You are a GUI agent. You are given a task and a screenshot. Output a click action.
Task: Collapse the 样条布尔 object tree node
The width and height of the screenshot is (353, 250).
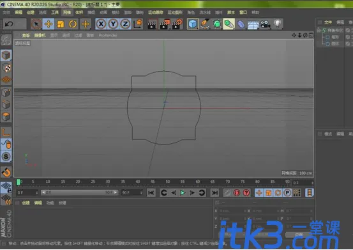(319, 30)
